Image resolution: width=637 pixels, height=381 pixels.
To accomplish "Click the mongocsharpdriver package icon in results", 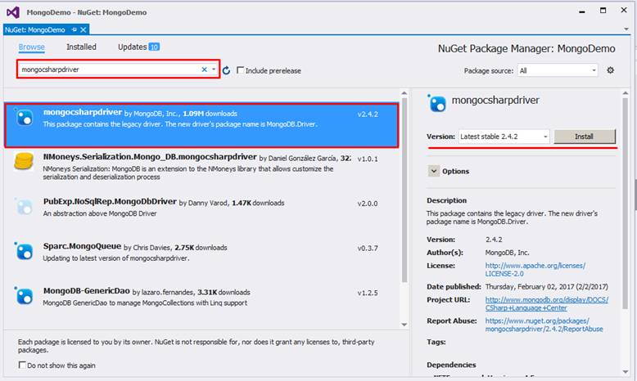I will 25,119.
